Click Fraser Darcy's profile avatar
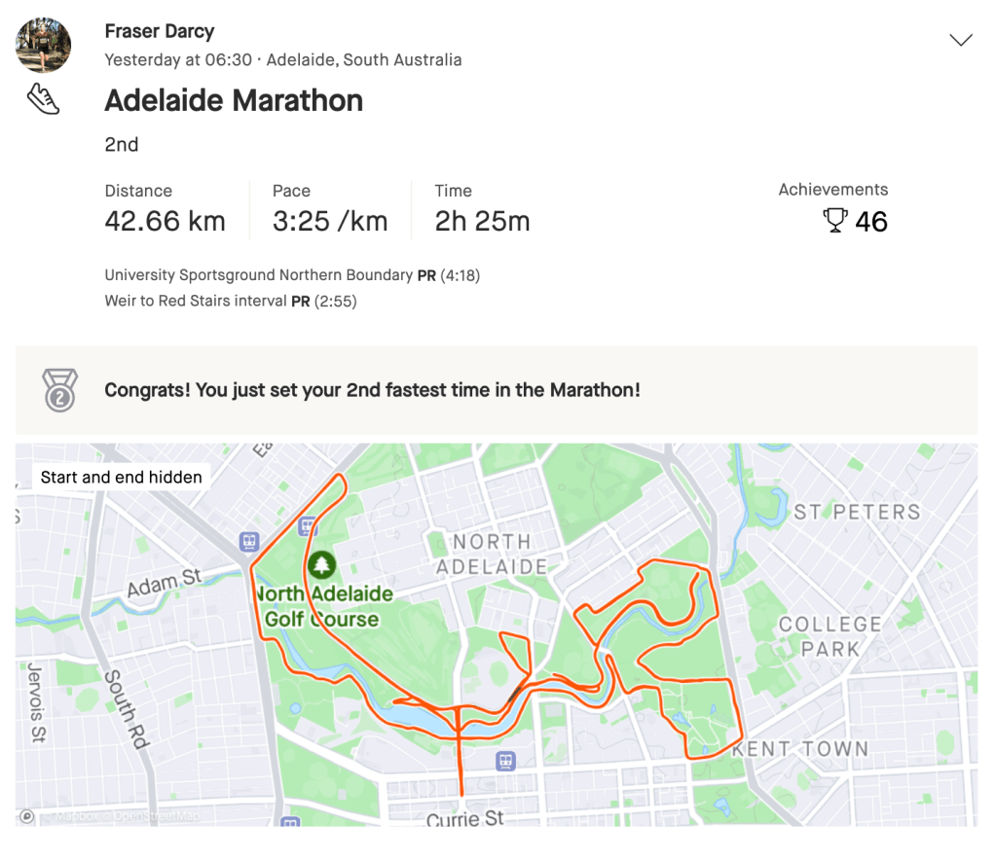Screen dimensions: 996x860 click(44, 45)
